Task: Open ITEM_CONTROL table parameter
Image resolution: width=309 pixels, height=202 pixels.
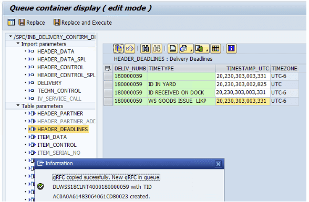Action: pos(57,145)
